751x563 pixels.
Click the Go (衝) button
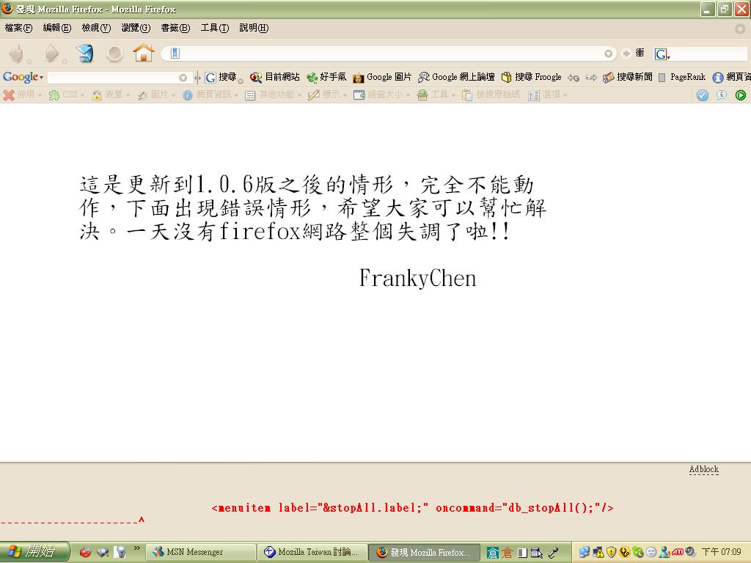633,53
